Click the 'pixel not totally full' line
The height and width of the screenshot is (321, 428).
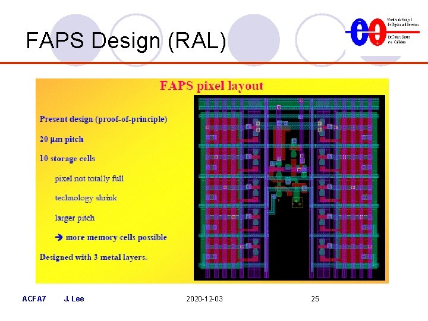(89, 178)
